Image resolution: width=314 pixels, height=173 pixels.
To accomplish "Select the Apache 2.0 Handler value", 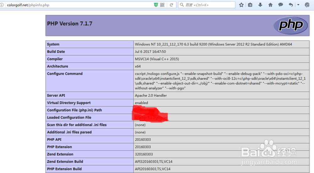I will pos(151,95).
